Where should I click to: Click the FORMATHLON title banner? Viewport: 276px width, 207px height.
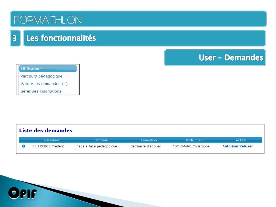coord(138,19)
